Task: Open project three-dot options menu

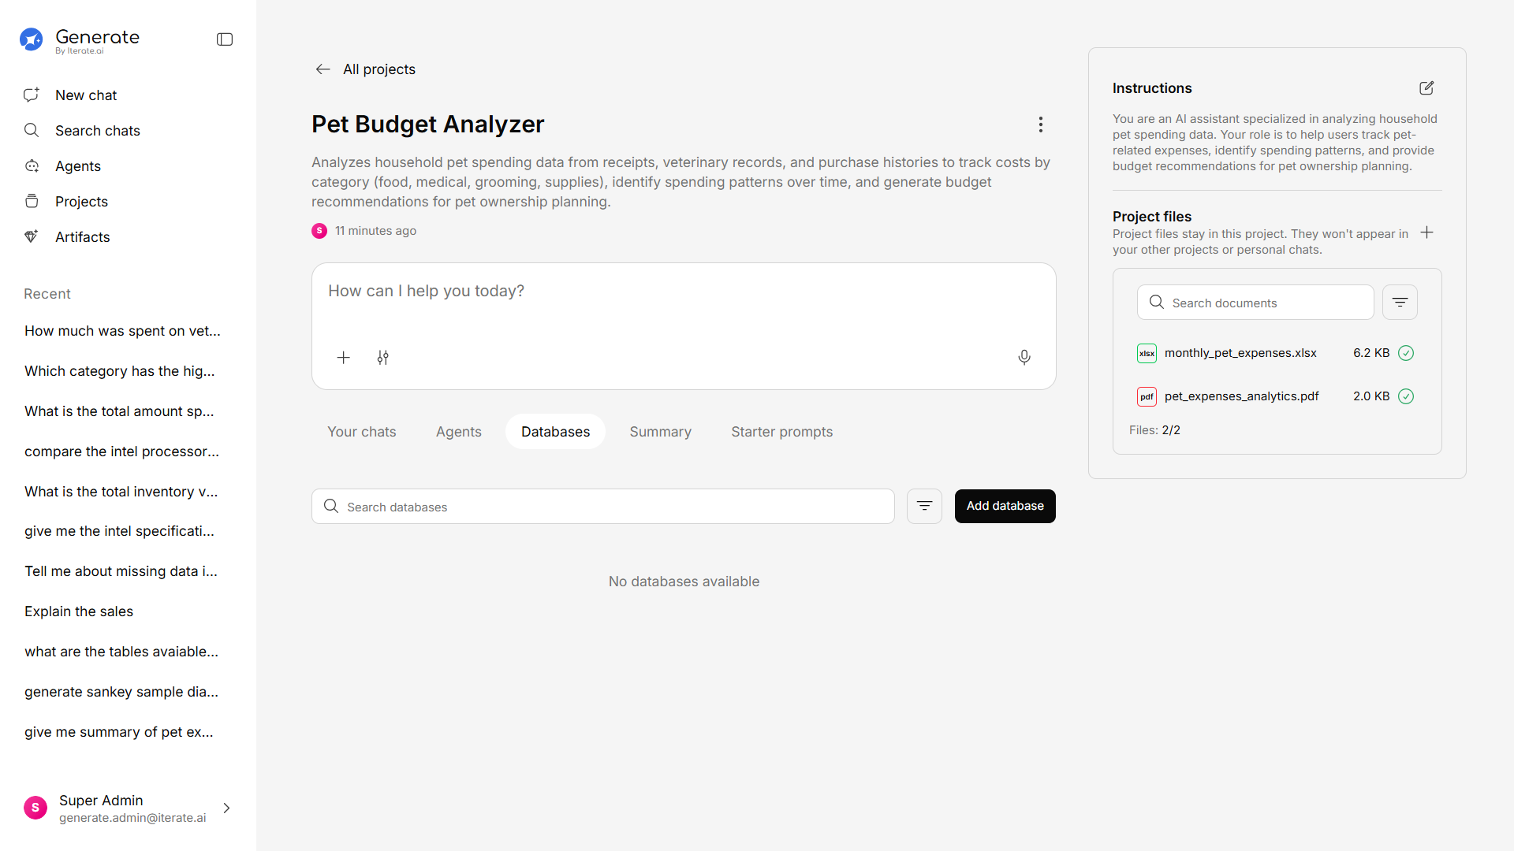Action: 1040,124
